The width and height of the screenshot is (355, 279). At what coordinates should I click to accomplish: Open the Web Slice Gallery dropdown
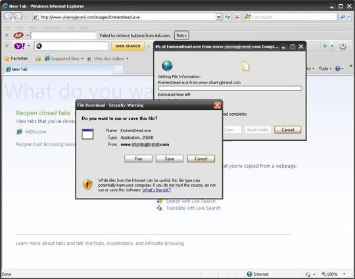coord(128,59)
